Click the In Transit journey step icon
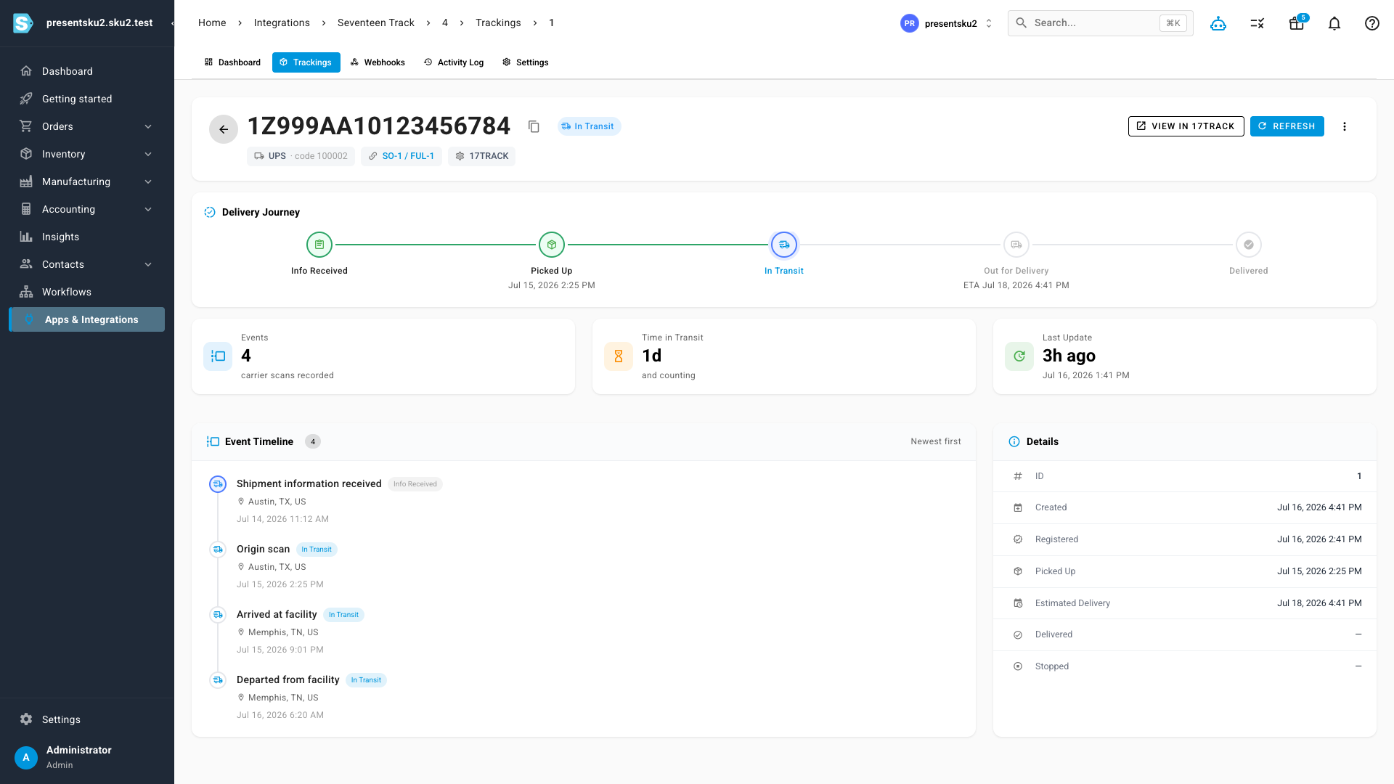 [784, 245]
